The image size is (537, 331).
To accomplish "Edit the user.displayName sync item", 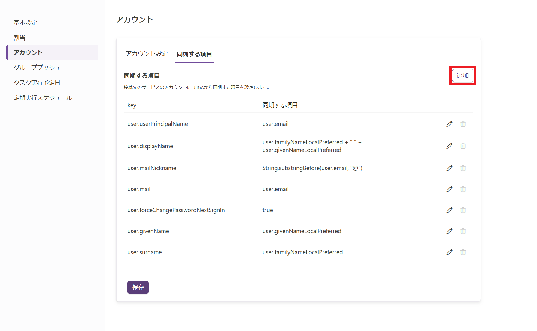I will click(x=449, y=146).
